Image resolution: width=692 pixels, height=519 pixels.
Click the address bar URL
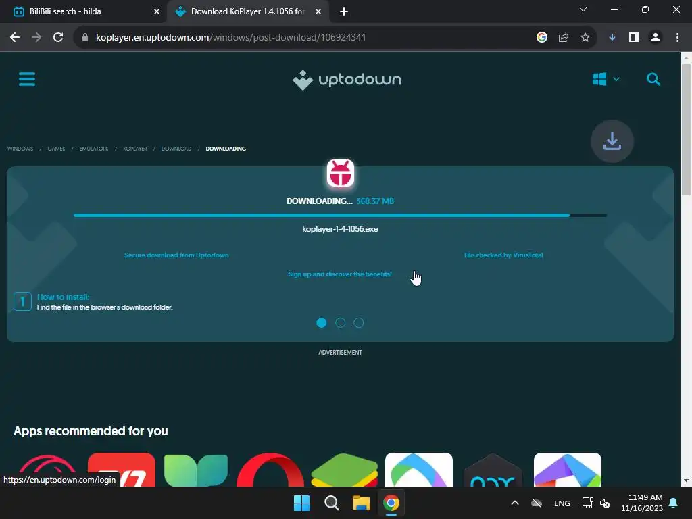(231, 38)
